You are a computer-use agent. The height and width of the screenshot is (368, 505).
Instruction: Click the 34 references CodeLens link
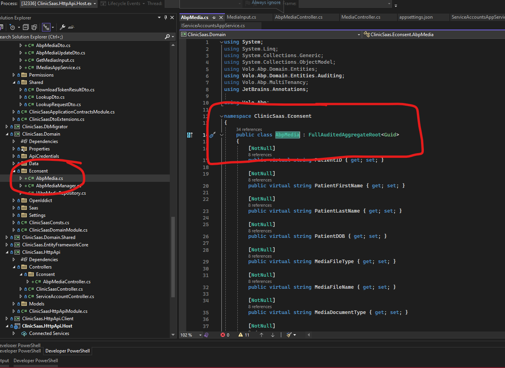click(249, 129)
